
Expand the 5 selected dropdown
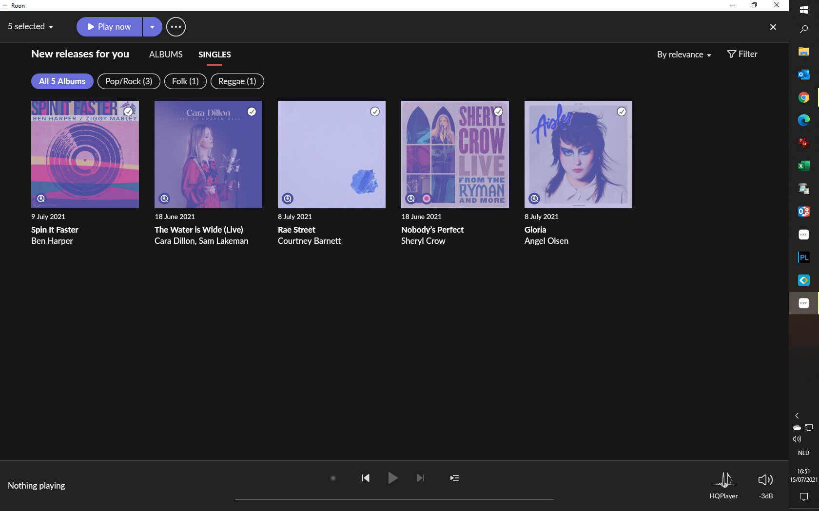[30, 27]
